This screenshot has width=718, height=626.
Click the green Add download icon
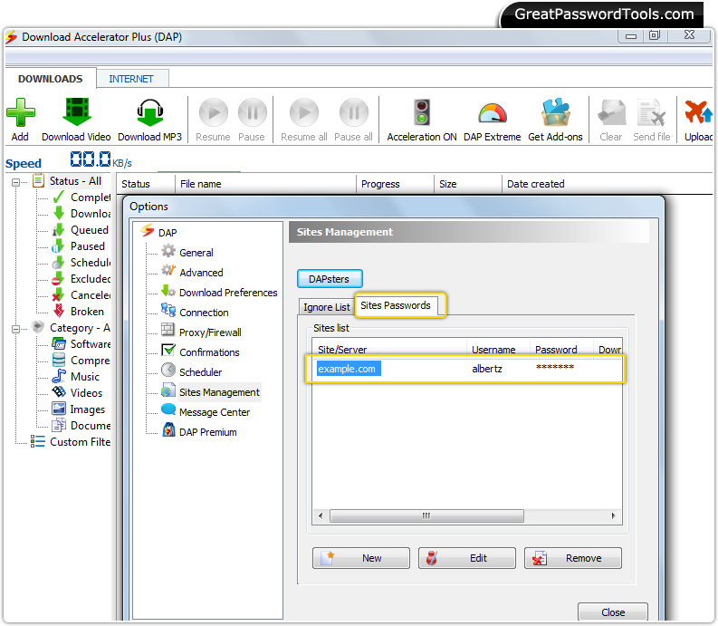(x=20, y=112)
